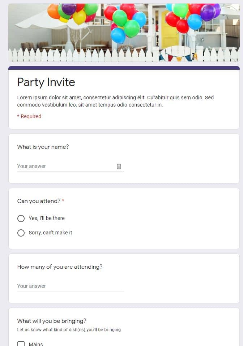Click the Lorem ipsum form description text
The image size is (243, 346).
(x=115, y=101)
